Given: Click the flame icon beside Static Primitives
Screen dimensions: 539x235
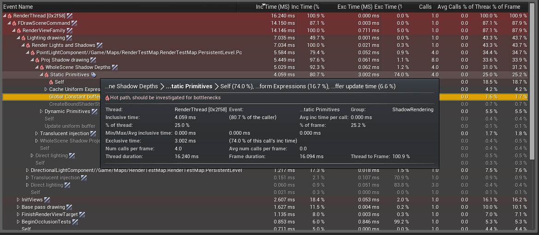Looking at the screenshot, I should 47,75.
